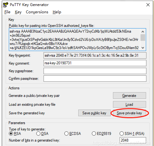The width and height of the screenshot is (154, 146).
Task: Click the public key scrollbar down arrow
Action: click(x=143, y=48)
